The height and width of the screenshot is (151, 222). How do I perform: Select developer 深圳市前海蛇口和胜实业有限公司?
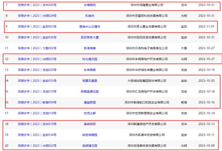(147, 102)
